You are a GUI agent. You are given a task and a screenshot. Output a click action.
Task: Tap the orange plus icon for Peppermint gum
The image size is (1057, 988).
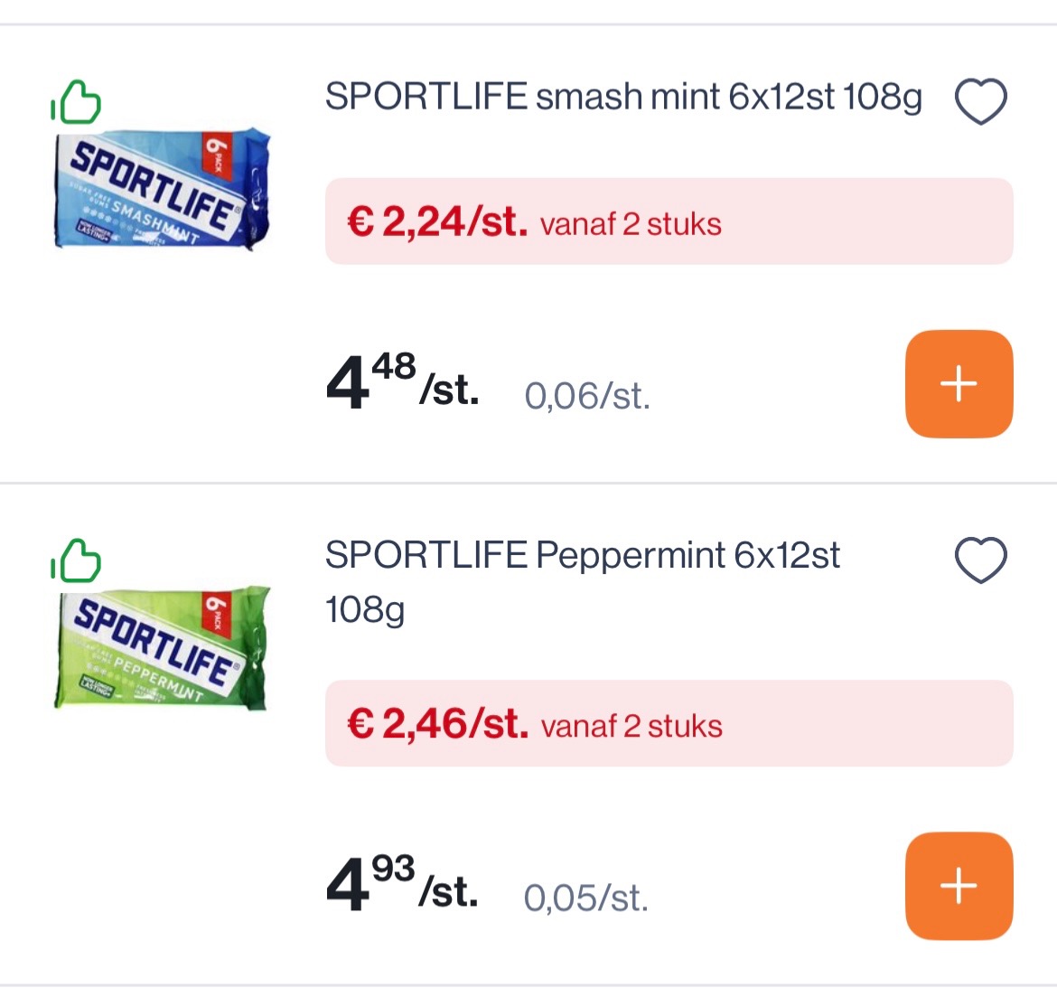(959, 886)
